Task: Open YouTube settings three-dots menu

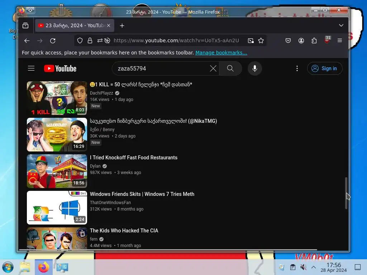Action: [x=297, y=68]
